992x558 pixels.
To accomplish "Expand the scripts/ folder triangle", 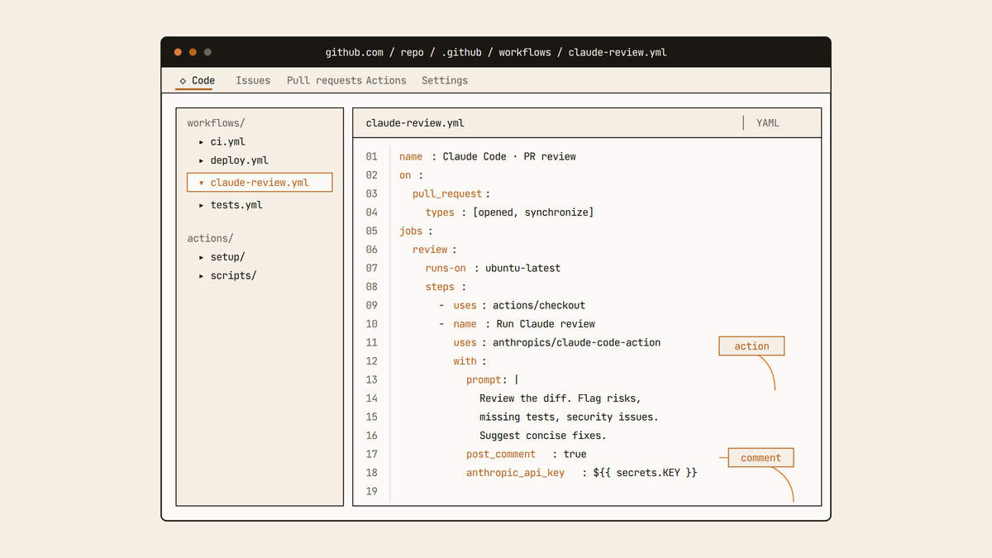I will pos(202,276).
